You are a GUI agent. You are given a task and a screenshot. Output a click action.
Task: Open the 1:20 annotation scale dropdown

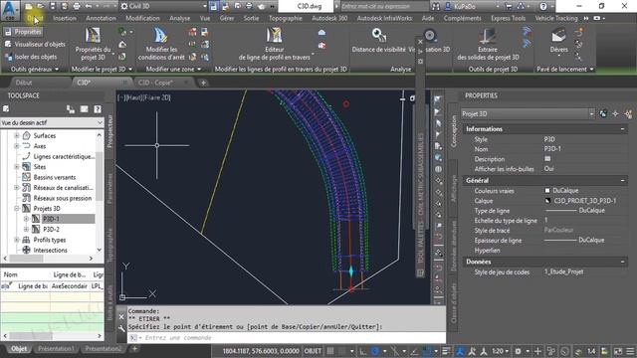(501, 351)
